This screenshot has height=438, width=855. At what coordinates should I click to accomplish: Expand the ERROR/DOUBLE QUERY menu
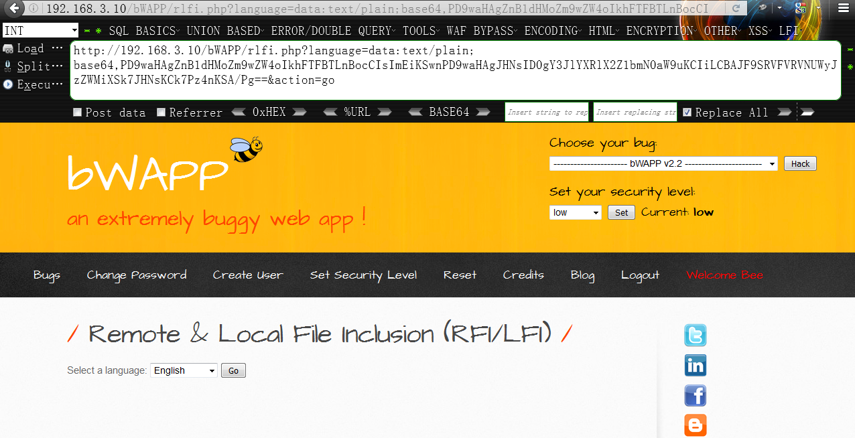coord(334,31)
